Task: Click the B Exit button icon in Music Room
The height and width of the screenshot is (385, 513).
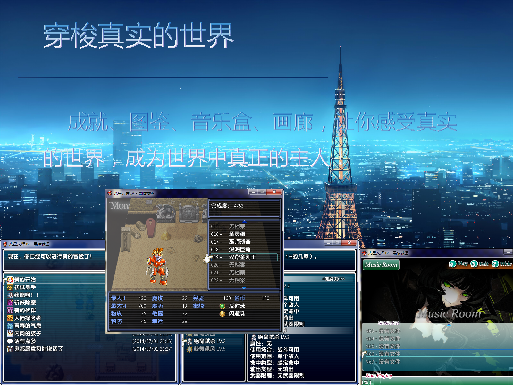Action: [474, 264]
